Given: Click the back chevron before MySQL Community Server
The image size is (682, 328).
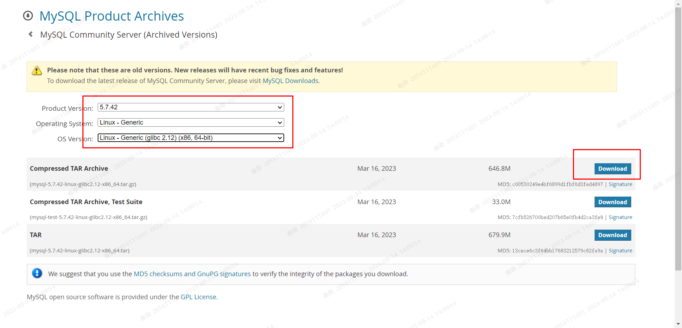Looking at the screenshot, I should 31,34.
